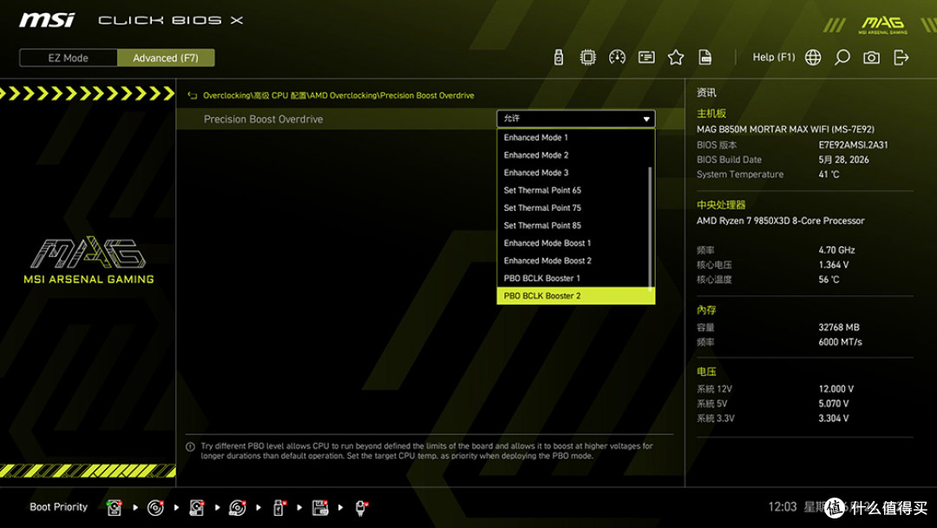Click the 3.3V reading 3.304 V
Viewport: 937px width, 528px height.
(x=834, y=419)
